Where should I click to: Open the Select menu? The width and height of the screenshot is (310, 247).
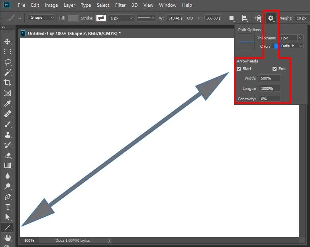103,5
